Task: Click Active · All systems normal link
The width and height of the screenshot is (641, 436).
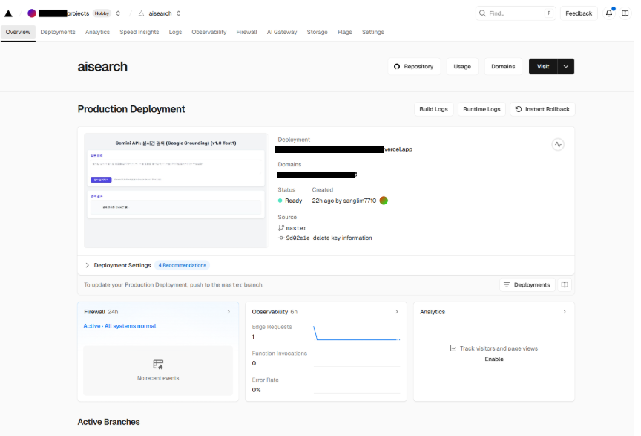Action: point(119,326)
